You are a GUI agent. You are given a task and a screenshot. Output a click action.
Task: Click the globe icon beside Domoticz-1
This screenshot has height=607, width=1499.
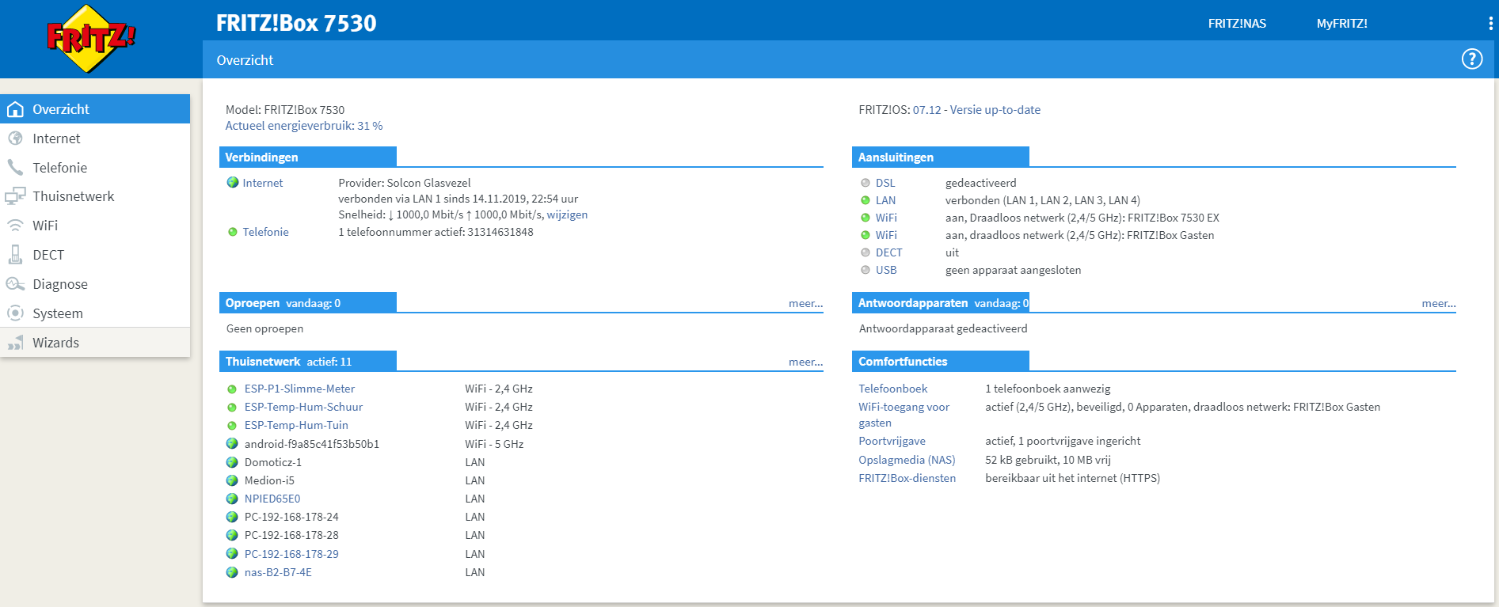point(232,462)
